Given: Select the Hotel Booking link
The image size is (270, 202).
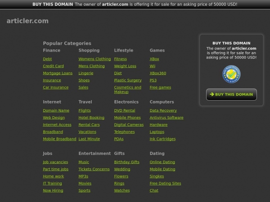Looking at the screenshot, I should click(x=91, y=118).
